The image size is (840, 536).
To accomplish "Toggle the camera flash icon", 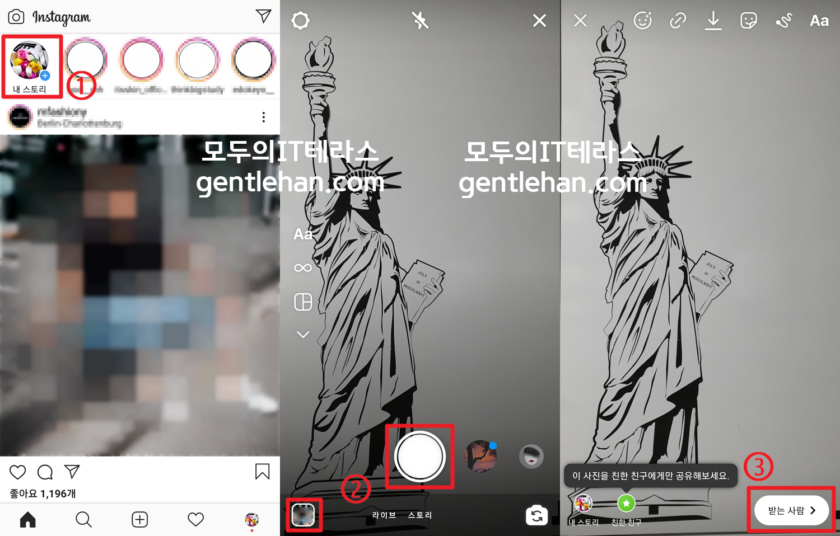I will coord(420,21).
